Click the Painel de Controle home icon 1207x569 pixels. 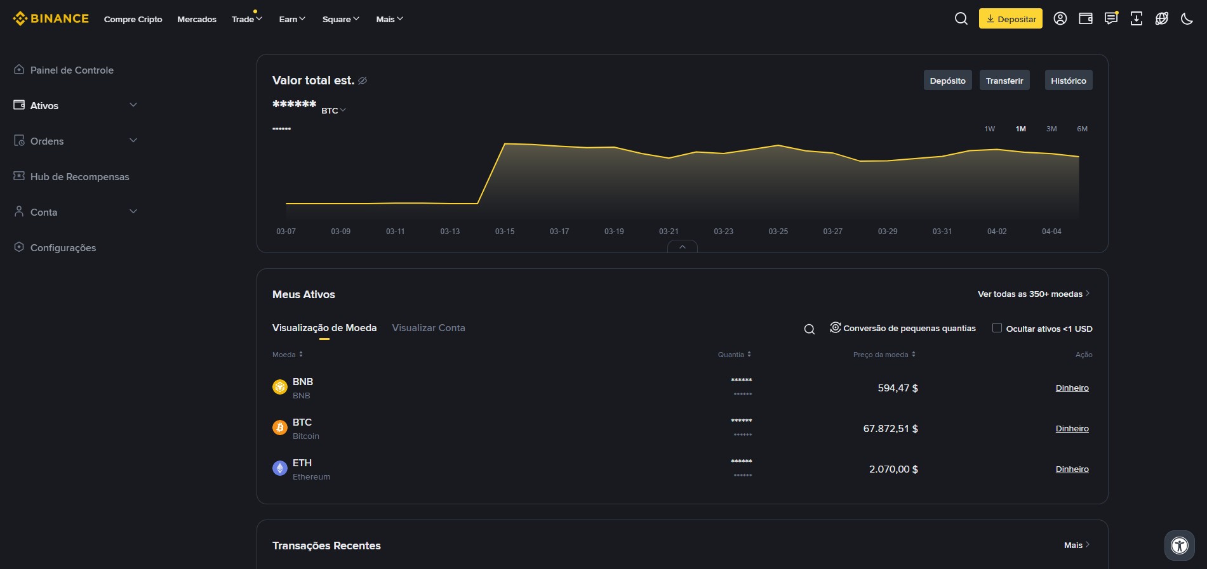(x=19, y=69)
